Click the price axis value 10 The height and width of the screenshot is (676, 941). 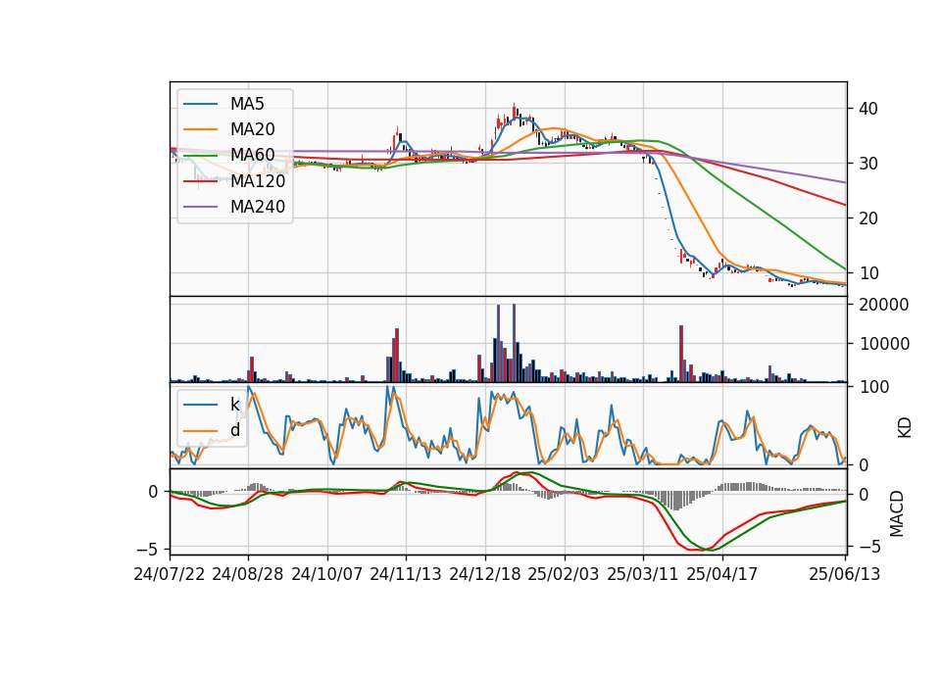(868, 273)
